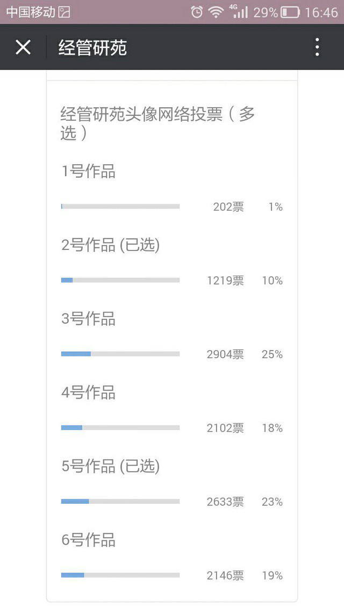Pick the 6号作品 voting option

coord(89,540)
